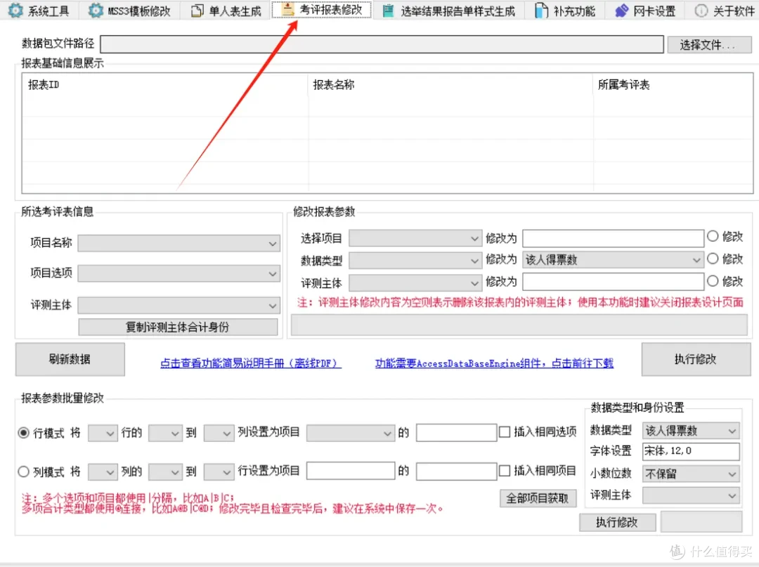Focus the option field beside 插入相同项目
Viewport: 759px width, 567px height.
(x=456, y=471)
